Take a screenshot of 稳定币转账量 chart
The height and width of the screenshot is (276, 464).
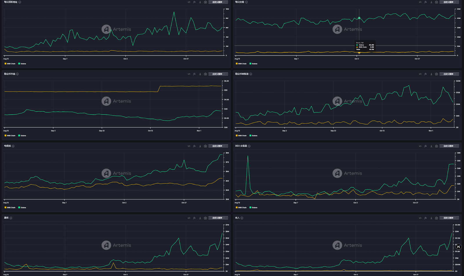pyautogui.click(x=436, y=74)
